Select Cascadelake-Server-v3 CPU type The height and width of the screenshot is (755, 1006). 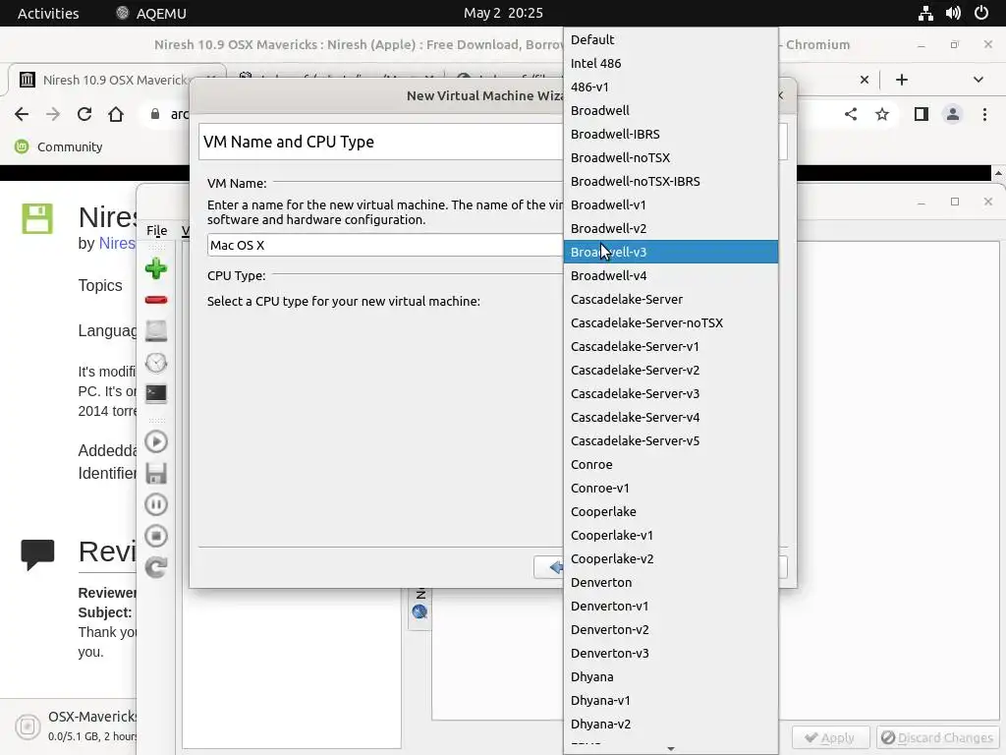tap(670, 393)
